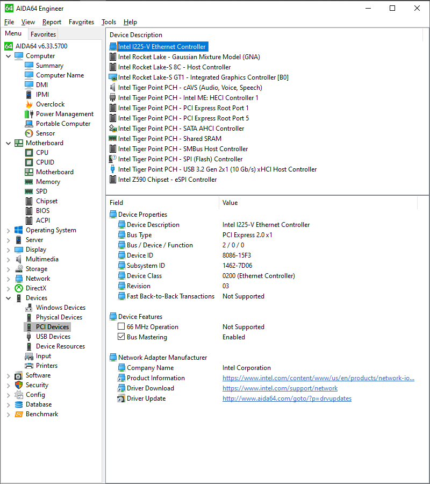This screenshot has height=484, width=430.
Task: Click the USB 3.2 xHCI Host Controller icon
Action: pos(113,169)
